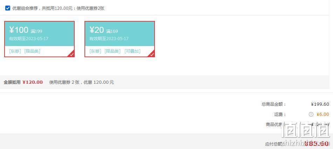Click 东券 tag on ¥100 coupon
333x149 pixels.
tap(15, 51)
